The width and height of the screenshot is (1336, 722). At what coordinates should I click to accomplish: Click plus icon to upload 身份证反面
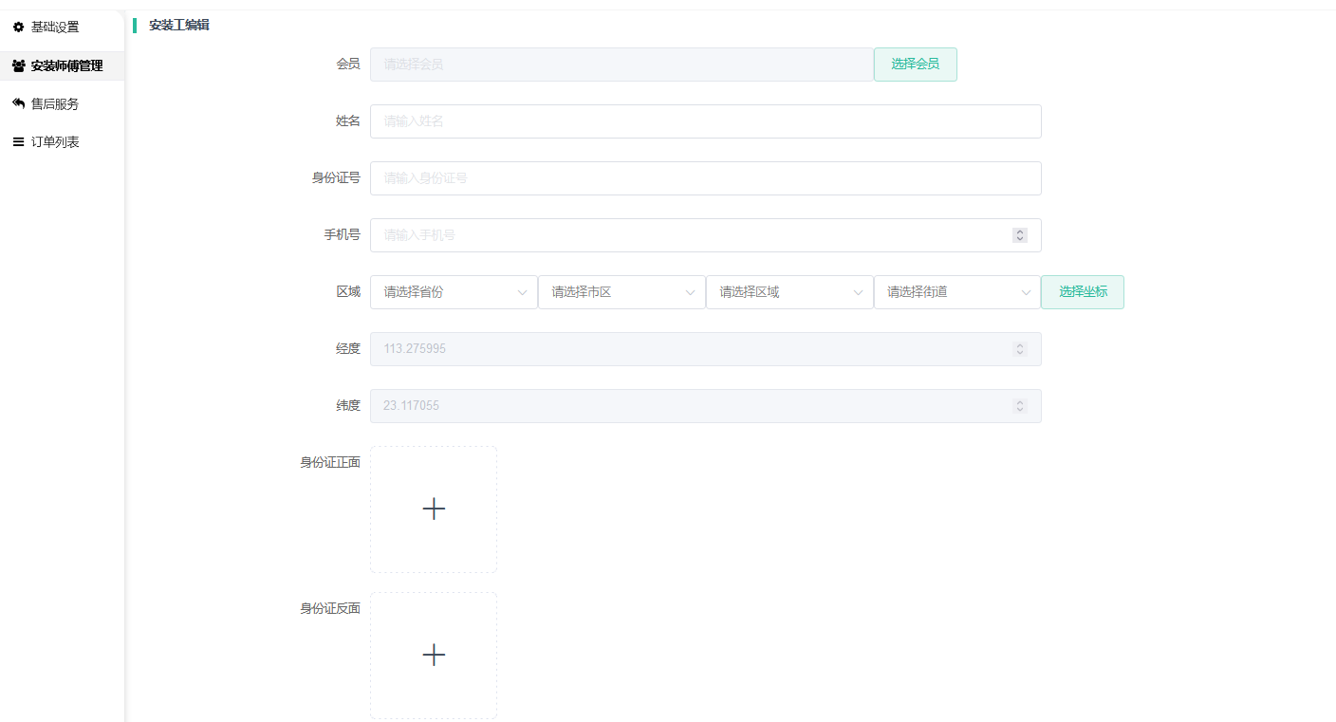point(434,656)
